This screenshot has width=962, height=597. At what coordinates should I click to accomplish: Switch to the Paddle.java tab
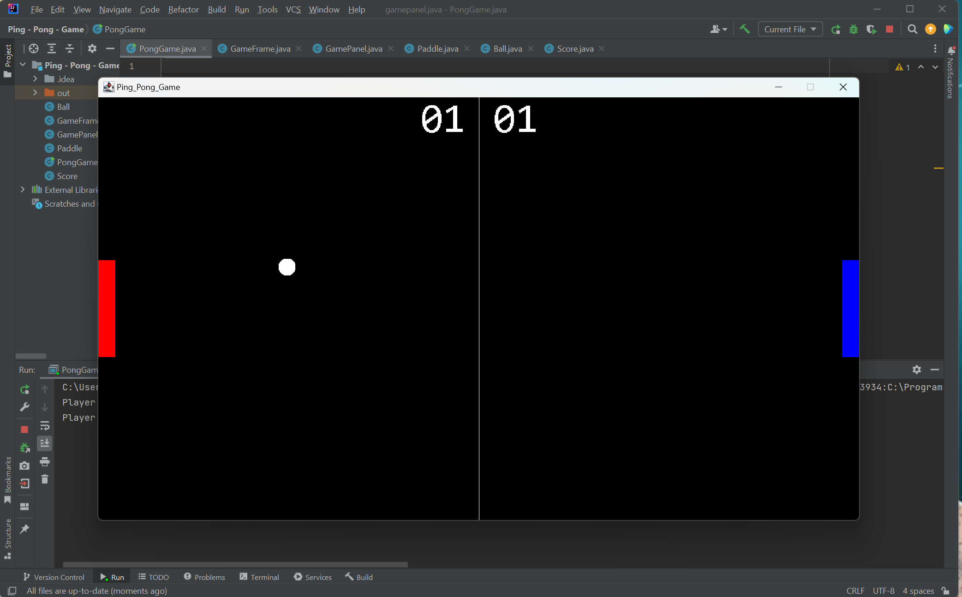coord(437,48)
